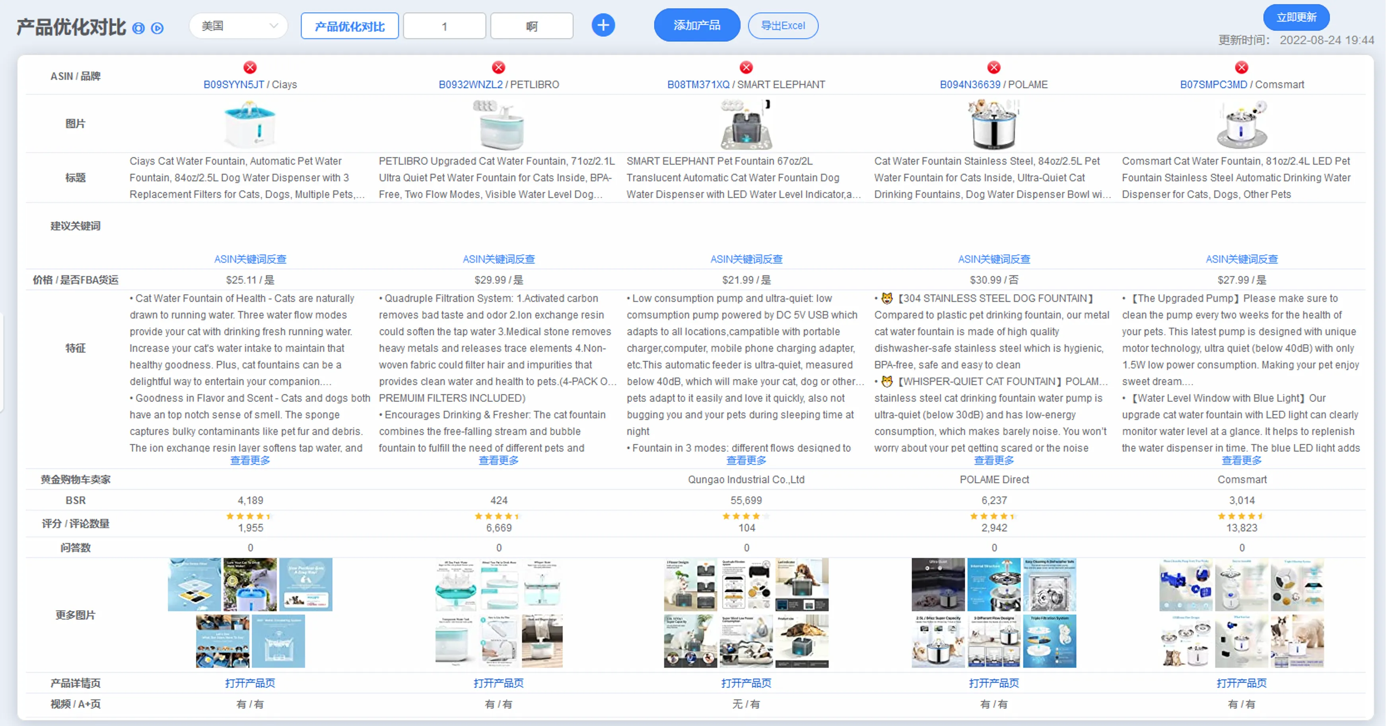Screen dimensions: 1386x726
Task: Open ASIN关键词反查 for the Ciays product
Action: [250, 259]
